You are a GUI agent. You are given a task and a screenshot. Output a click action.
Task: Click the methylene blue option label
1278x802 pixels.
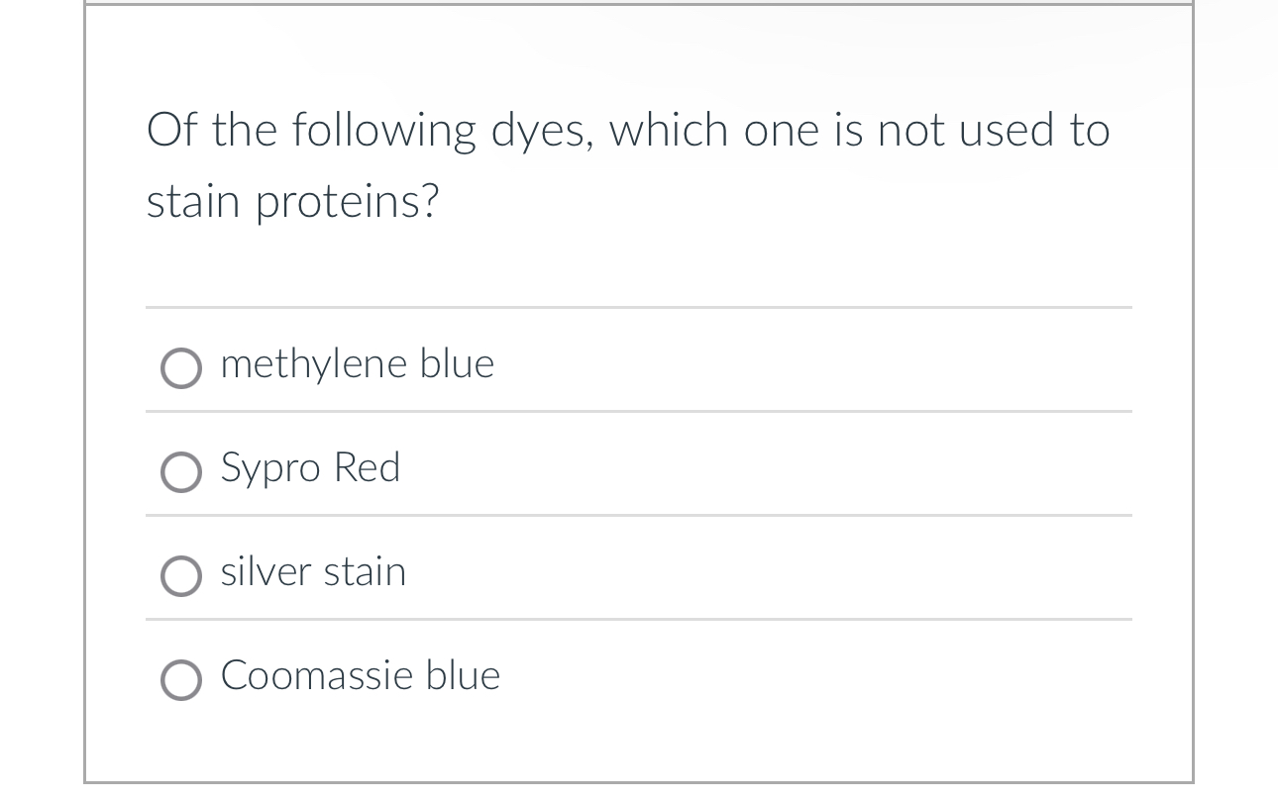tap(357, 363)
